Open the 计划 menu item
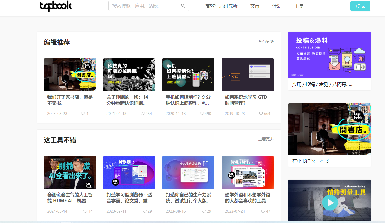 click(277, 6)
